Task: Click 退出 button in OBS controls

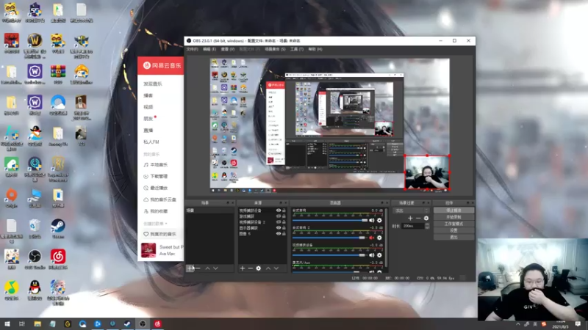Action: [x=453, y=237]
